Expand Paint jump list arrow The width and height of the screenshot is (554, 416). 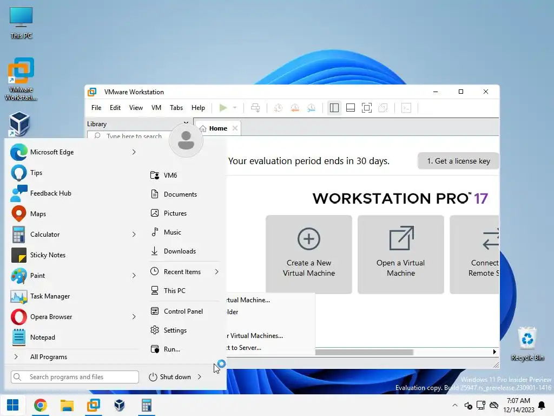134,276
